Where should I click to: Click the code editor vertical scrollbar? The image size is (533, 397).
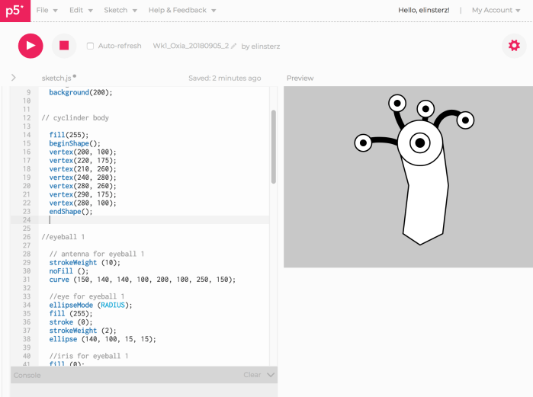[x=273, y=147]
